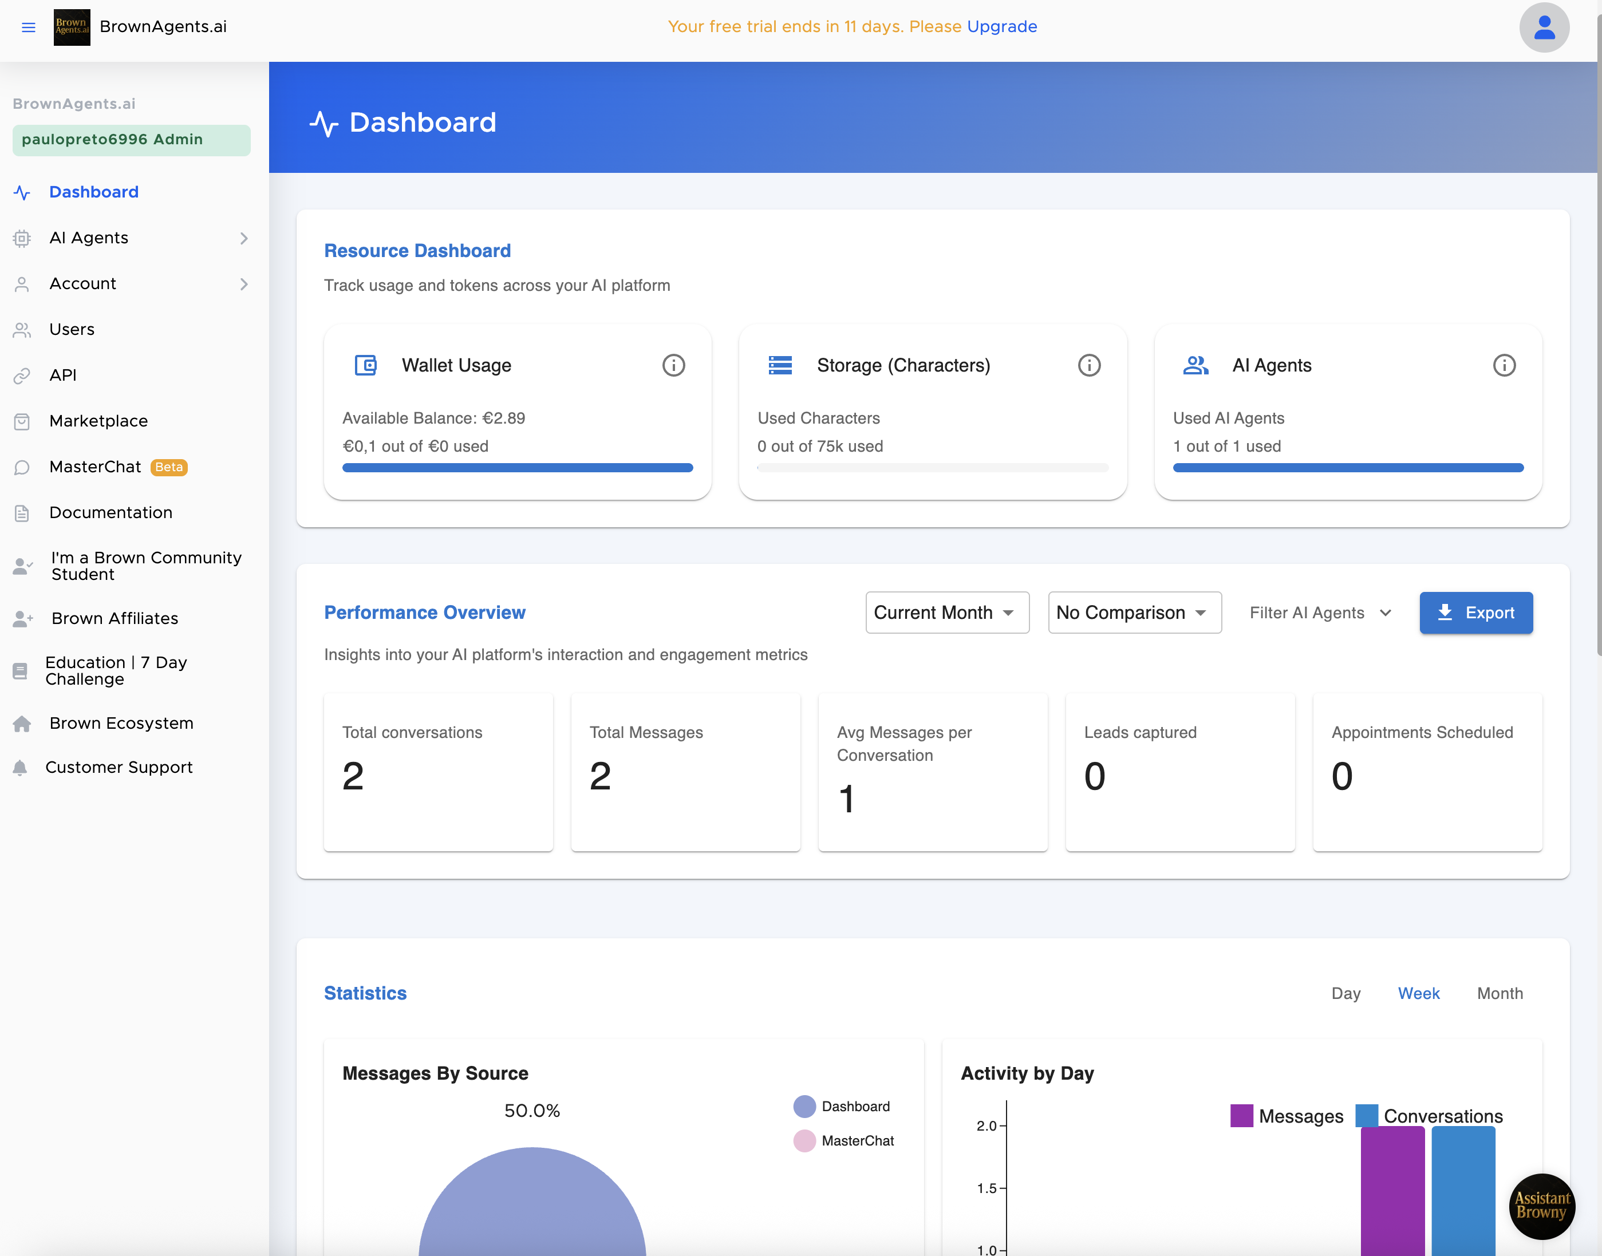Expand AI Agents sidebar submenu

click(243, 238)
